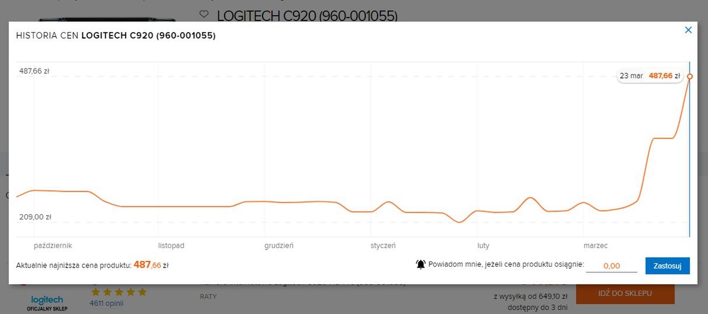Click the styczeń axis label
This screenshot has height=314, width=708.
coord(383,246)
